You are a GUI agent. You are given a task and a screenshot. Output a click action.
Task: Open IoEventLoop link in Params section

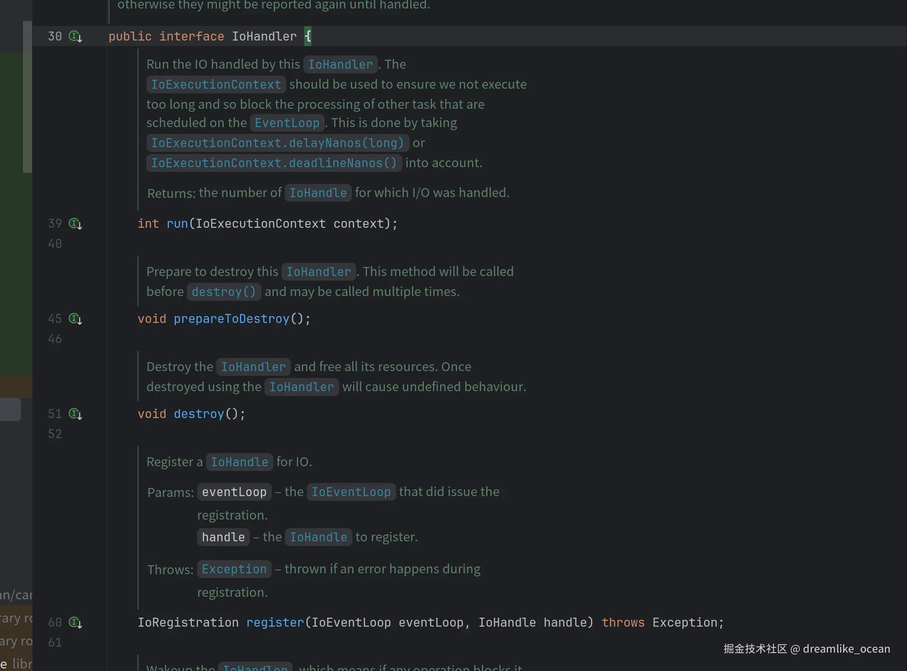351,492
